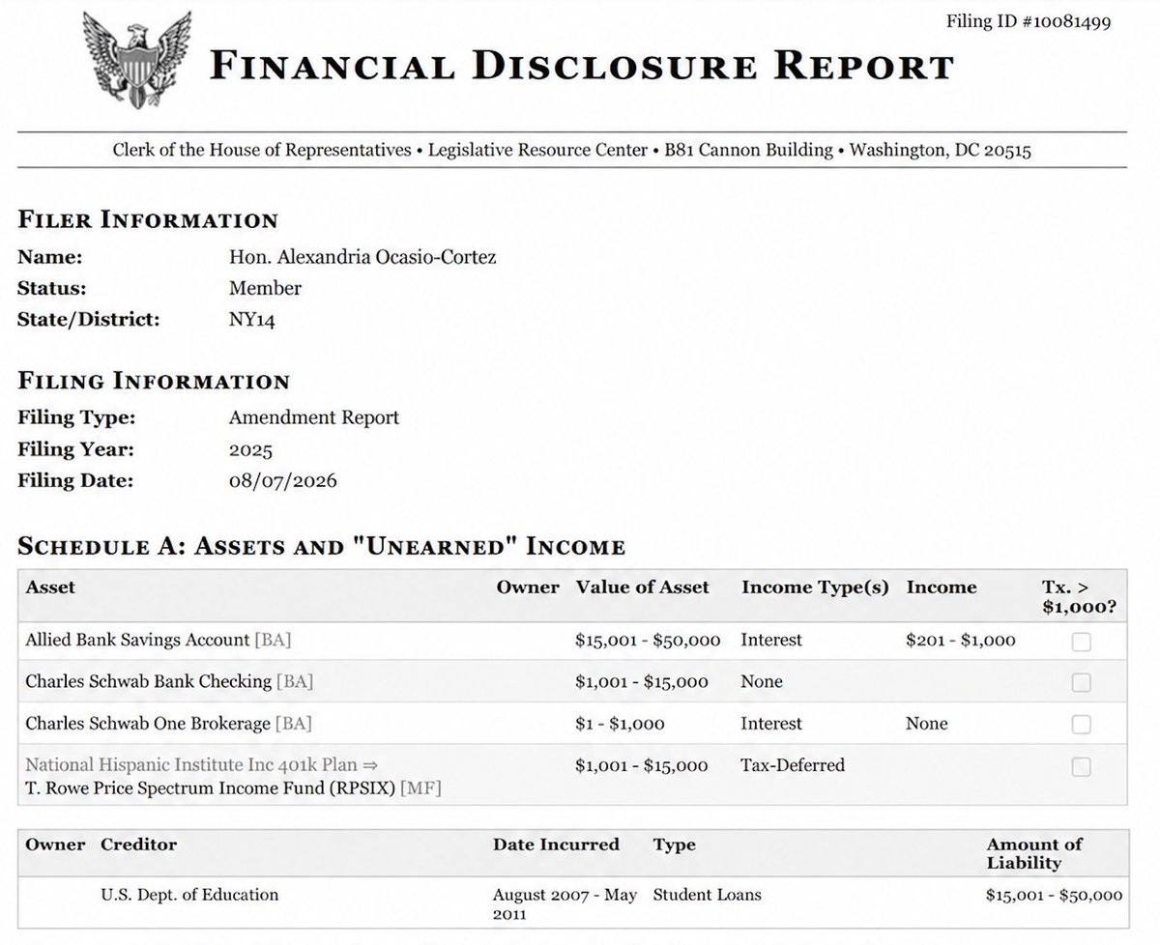The width and height of the screenshot is (1160, 945).
Task: Click Schwab Bank Checking value $1,001 - $15,000
Action: pyautogui.click(x=642, y=681)
